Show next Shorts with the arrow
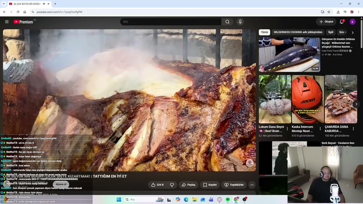This screenshot has height=204, width=363. coord(356,104)
